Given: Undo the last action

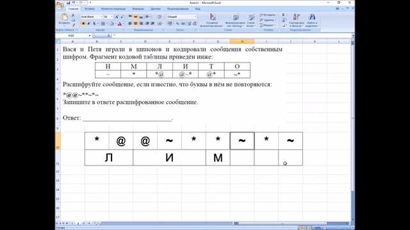Looking at the screenshot, I should click(73, 3).
